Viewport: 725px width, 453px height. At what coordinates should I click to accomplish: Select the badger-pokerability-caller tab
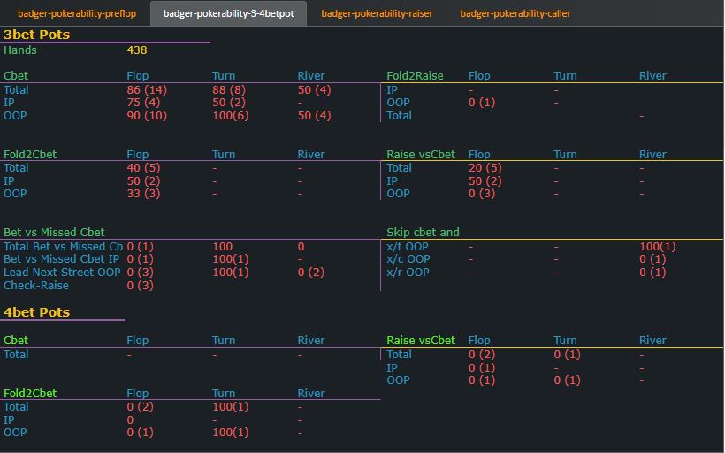point(515,13)
